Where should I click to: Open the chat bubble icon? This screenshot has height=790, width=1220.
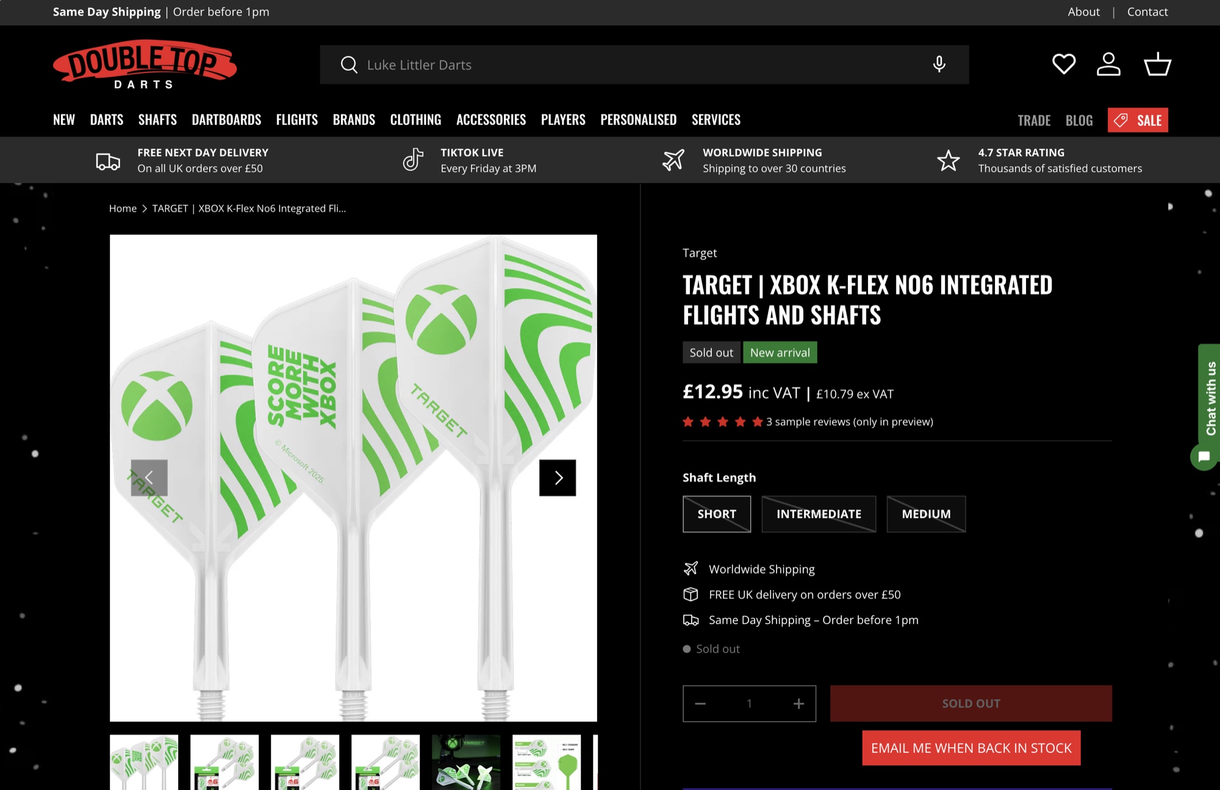coord(1204,456)
